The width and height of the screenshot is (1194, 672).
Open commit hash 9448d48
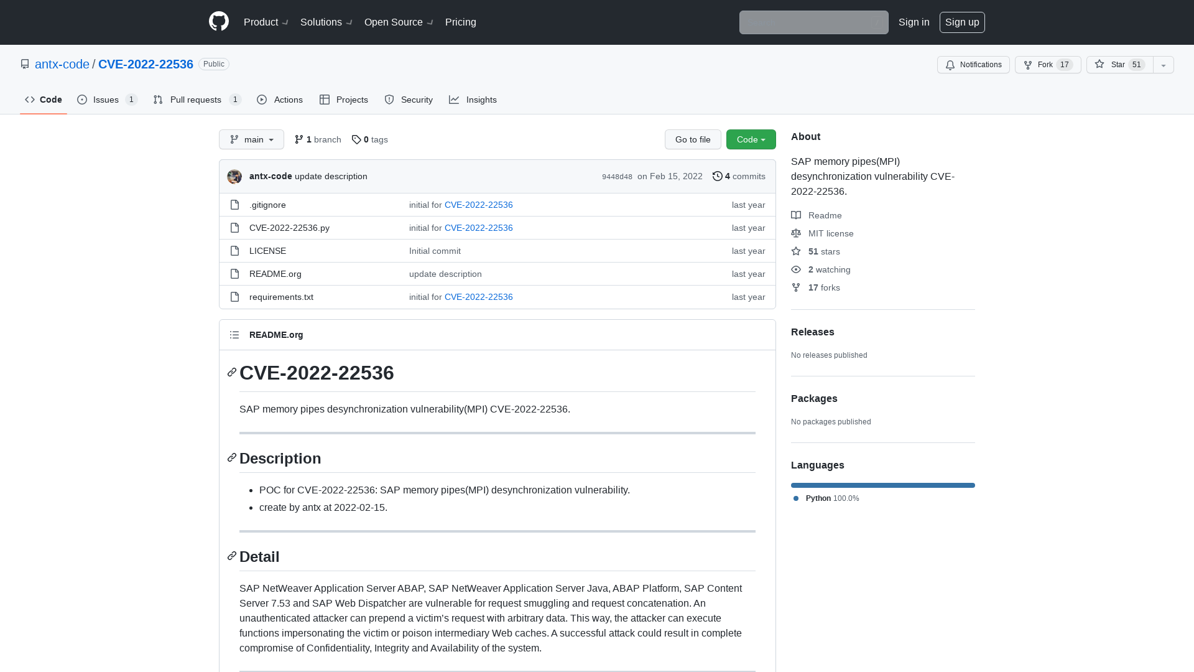pos(617,177)
